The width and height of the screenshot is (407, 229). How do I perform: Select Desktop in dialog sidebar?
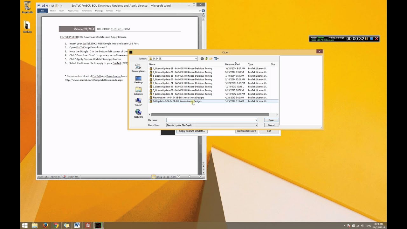tap(138, 80)
